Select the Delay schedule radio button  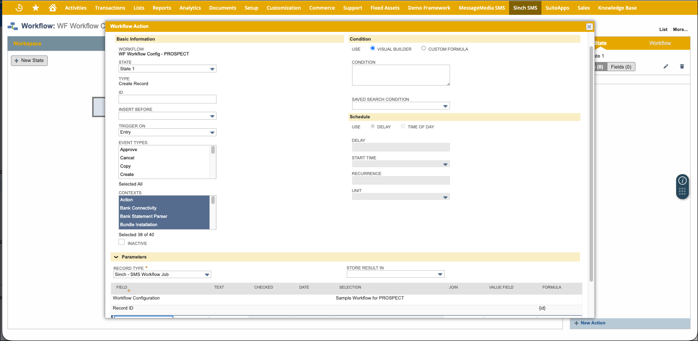[x=373, y=126]
